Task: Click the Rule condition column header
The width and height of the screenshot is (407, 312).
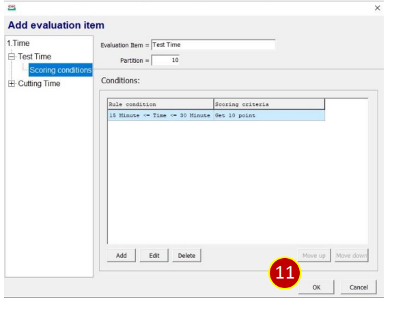Action: pos(160,104)
